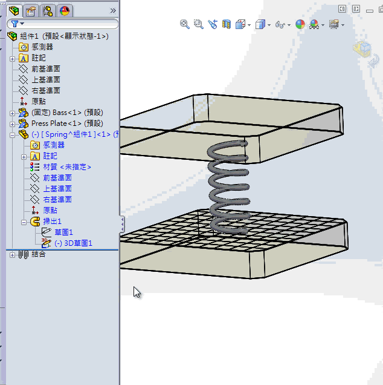Click the 掃出1 sweep feature icon

coord(35,222)
